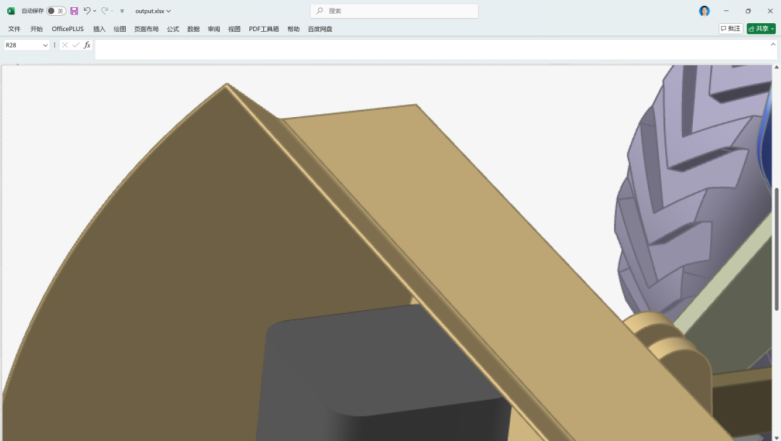The image size is (781, 441).
Task: Click the magnifier icon in search box
Action: [x=320, y=11]
